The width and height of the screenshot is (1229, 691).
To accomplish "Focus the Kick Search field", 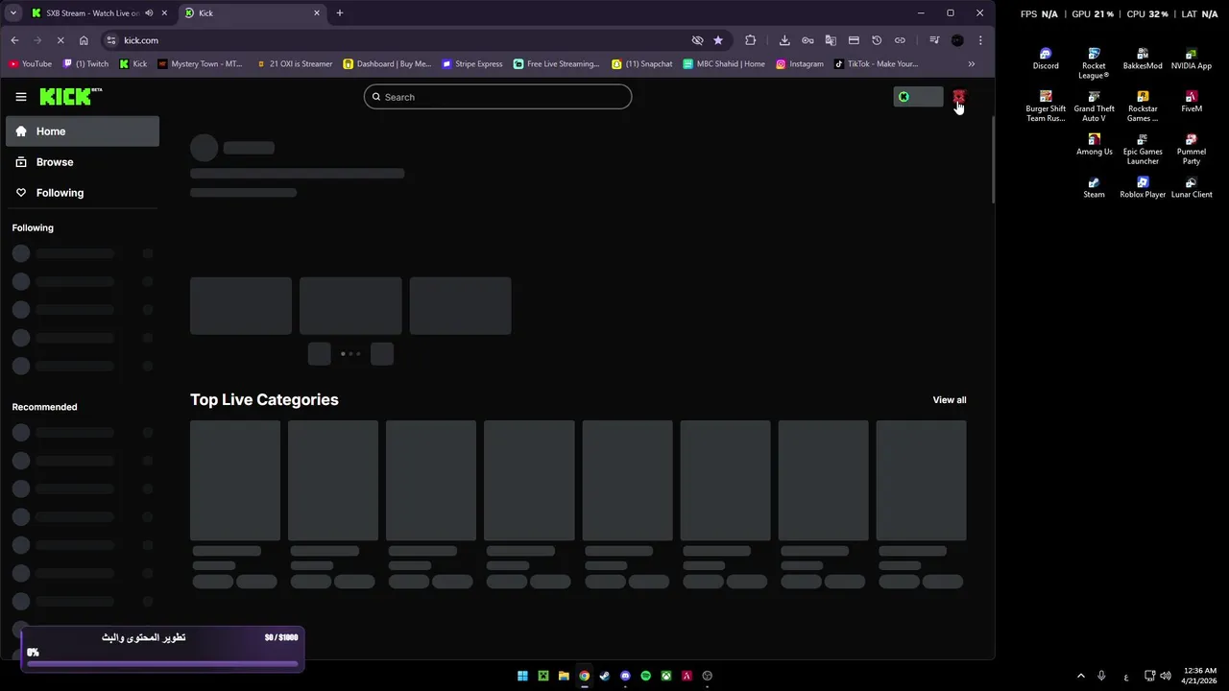I will tap(497, 97).
